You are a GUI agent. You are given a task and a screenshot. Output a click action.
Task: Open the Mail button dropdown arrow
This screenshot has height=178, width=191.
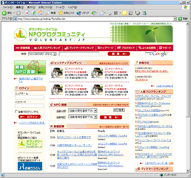tap(105, 13)
